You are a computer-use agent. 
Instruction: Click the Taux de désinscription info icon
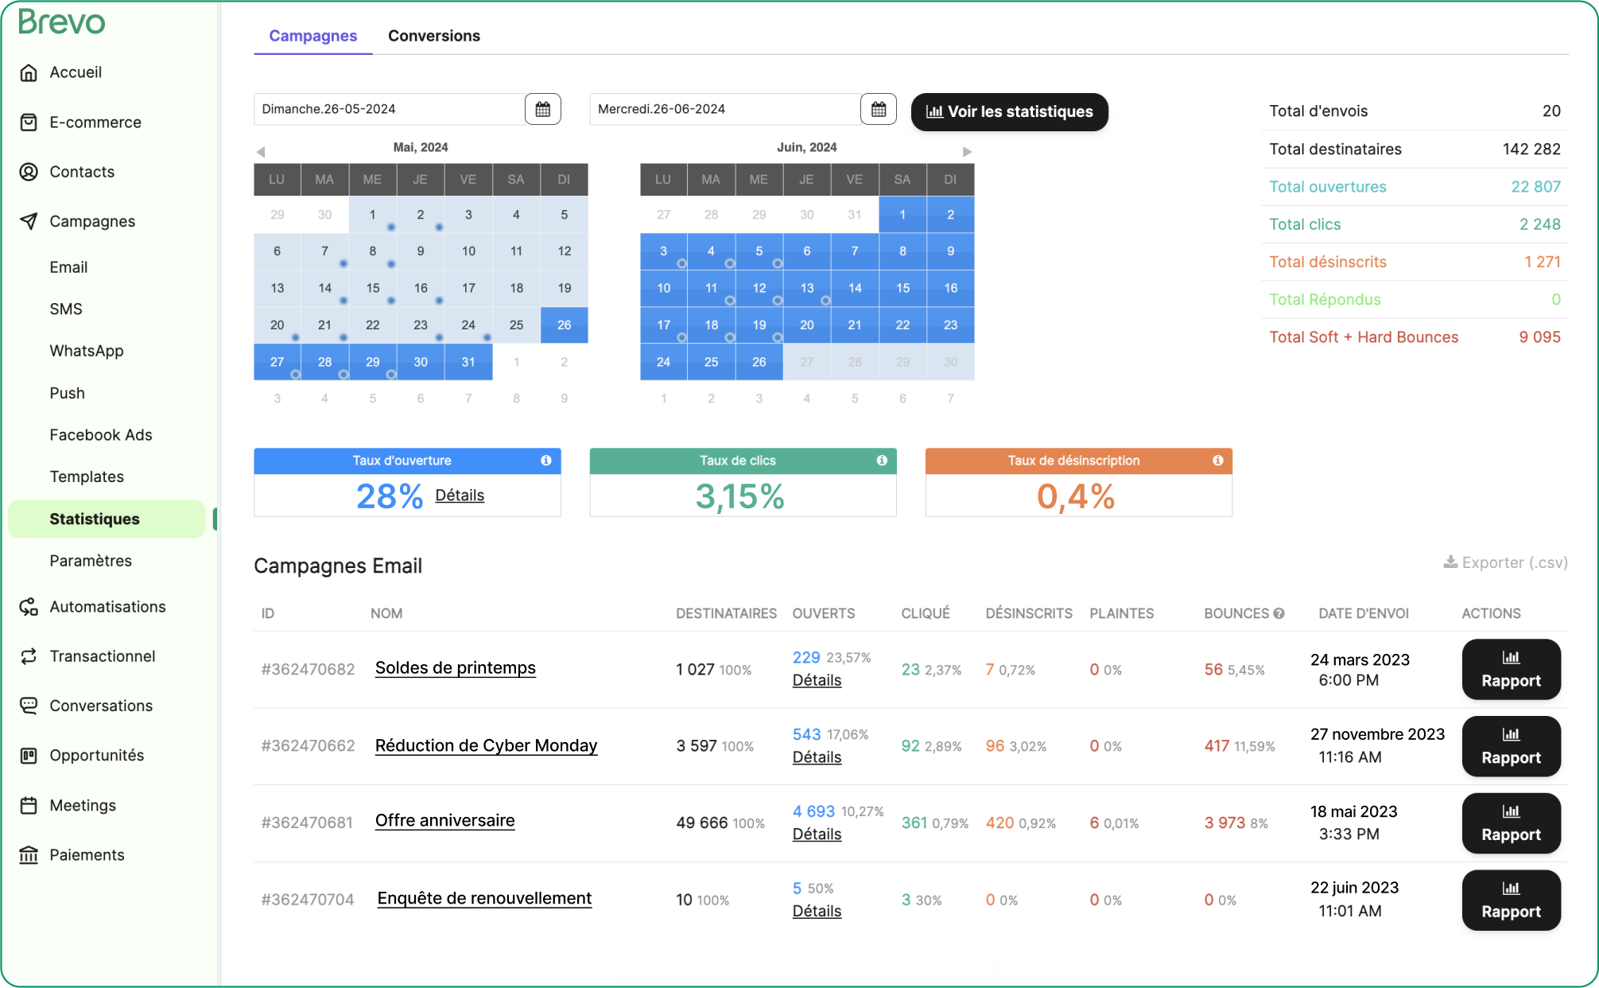(1217, 461)
